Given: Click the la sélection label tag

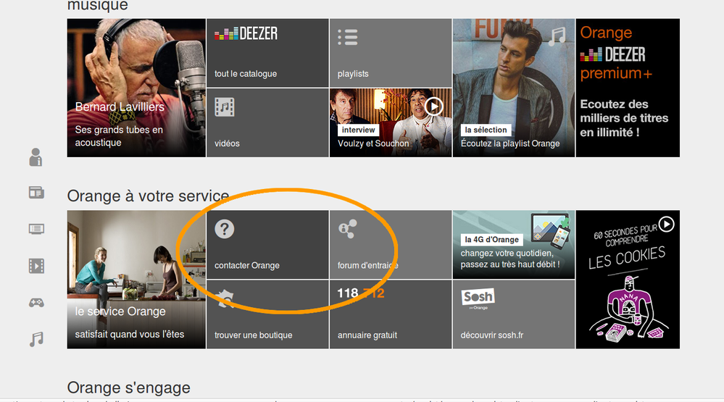Looking at the screenshot, I should (x=486, y=130).
